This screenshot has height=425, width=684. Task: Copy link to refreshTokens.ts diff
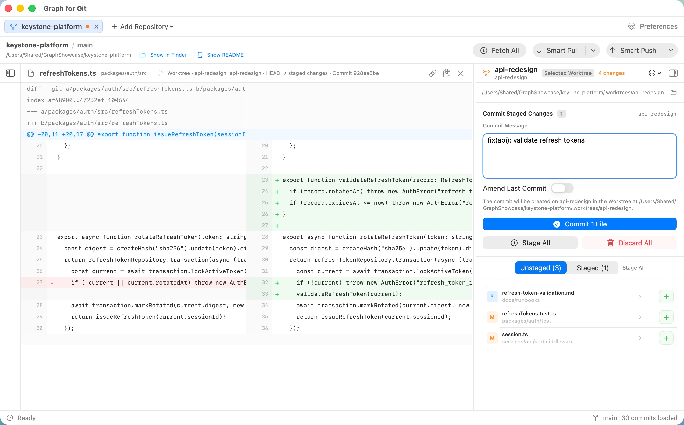click(432, 73)
